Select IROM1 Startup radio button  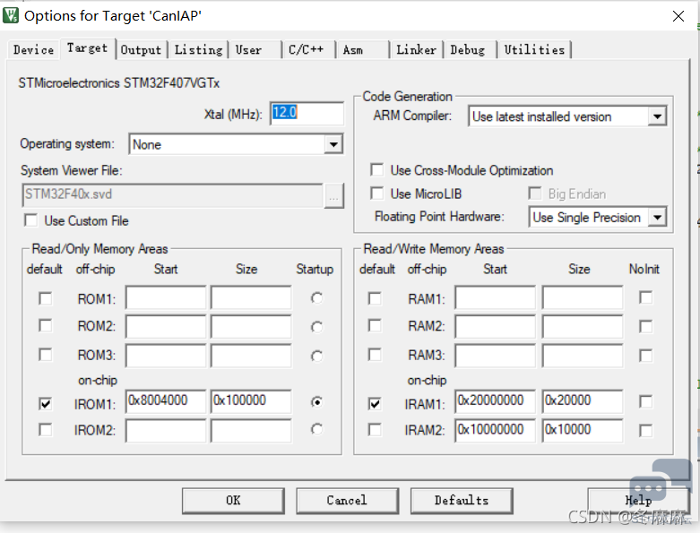316,402
